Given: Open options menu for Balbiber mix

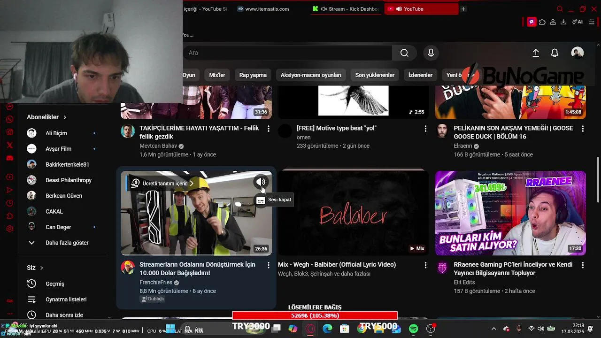Looking at the screenshot, I should coord(425,265).
